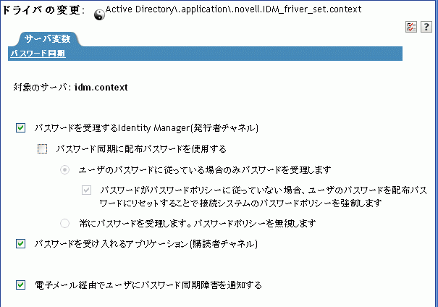Open help with the question mark icon

pyautogui.click(x=426, y=26)
